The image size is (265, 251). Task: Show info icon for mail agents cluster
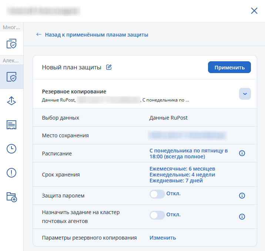click(242, 217)
